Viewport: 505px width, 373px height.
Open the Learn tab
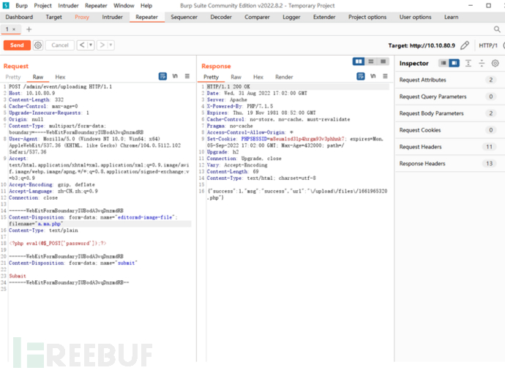(452, 17)
